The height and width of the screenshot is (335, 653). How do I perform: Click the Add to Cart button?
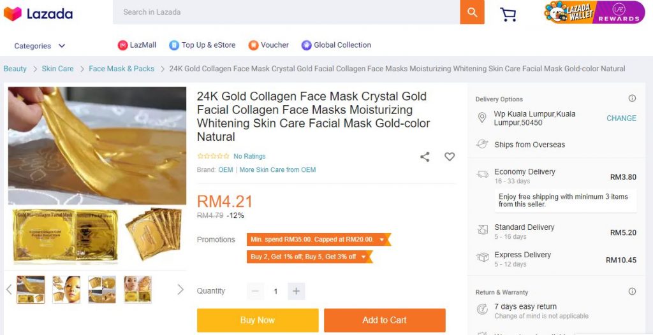384,320
